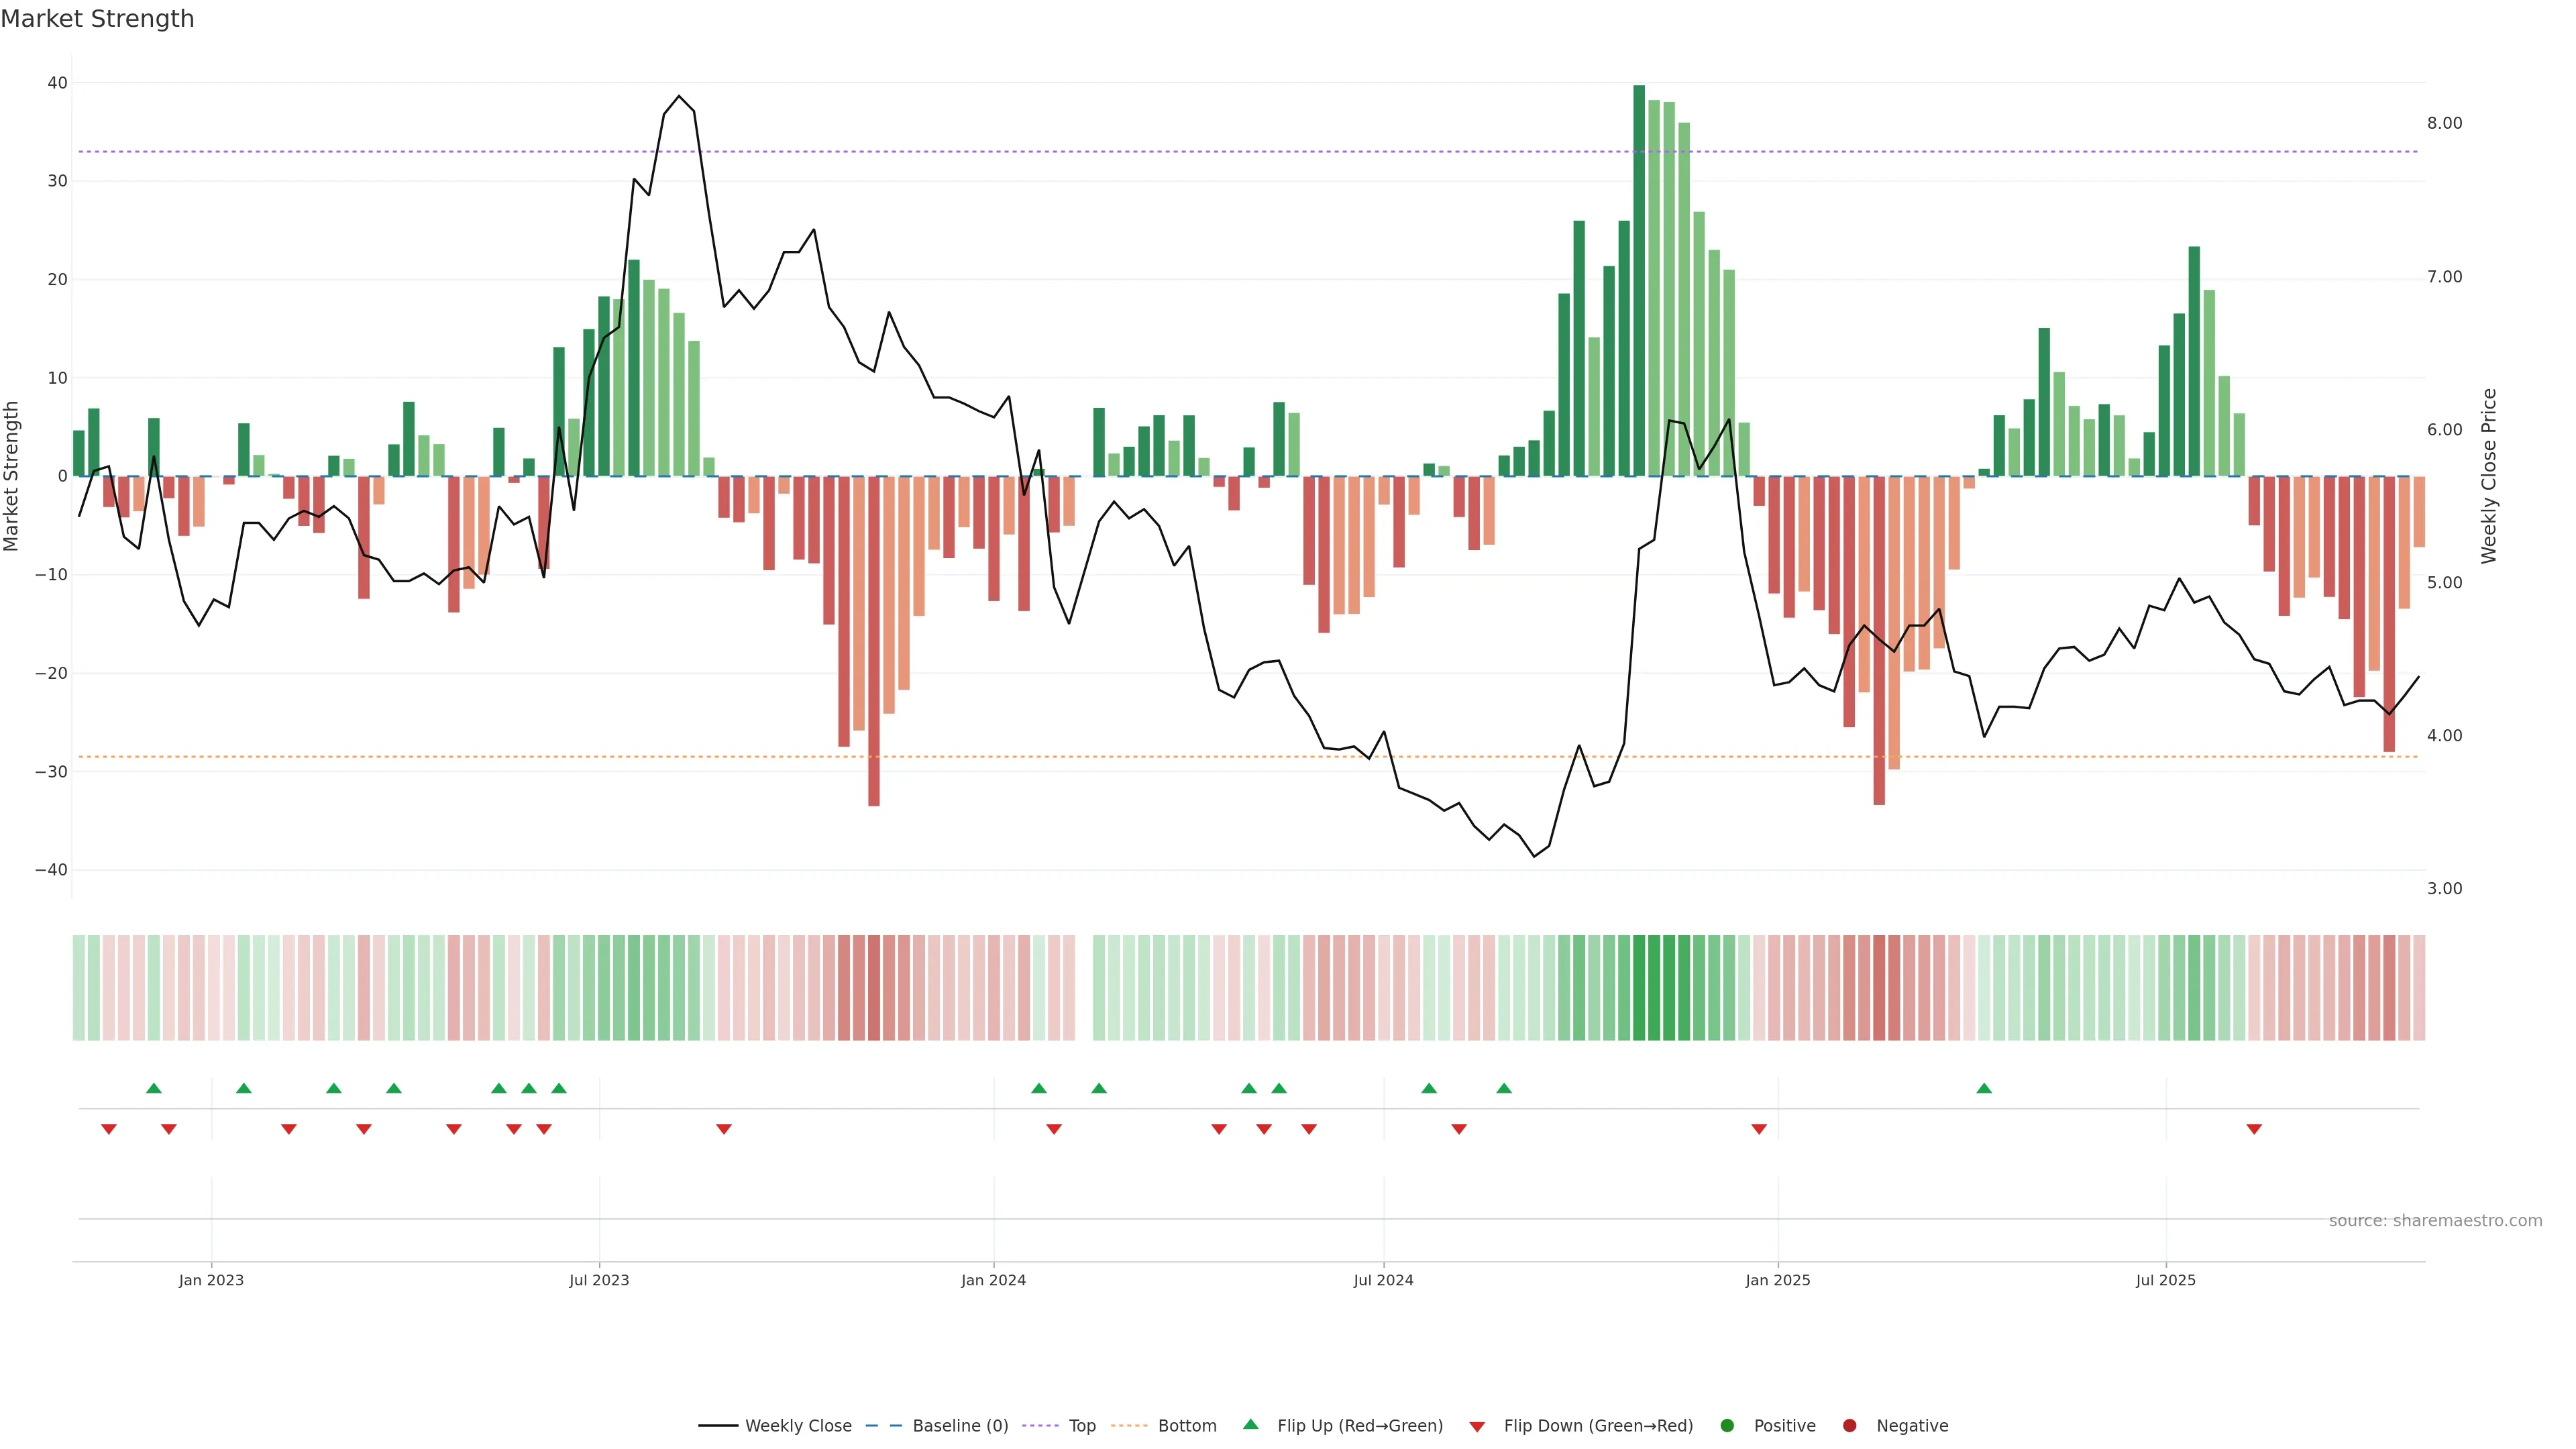Click the last flip-down marker after Jul 2025

[2254, 1129]
